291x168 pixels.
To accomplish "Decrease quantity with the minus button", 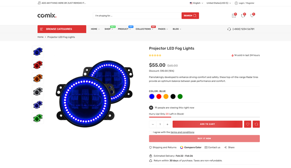I will pos(153,124).
